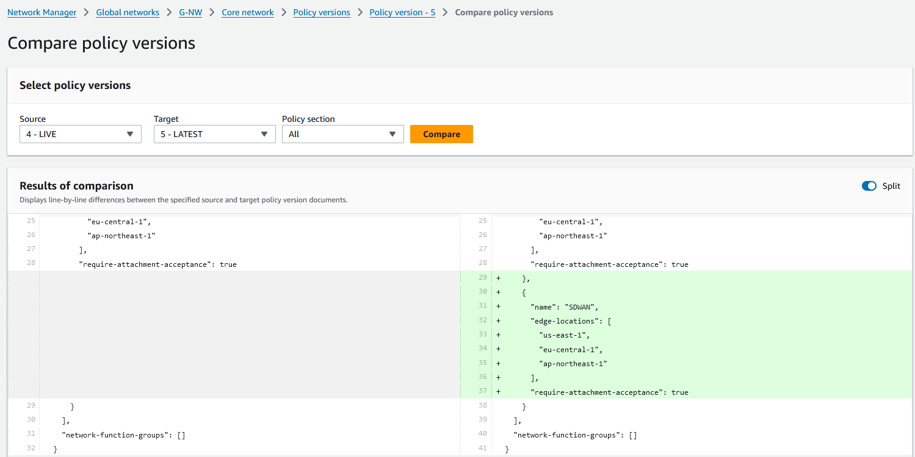
Task: Expand the Target version dropdown
Action: click(x=214, y=134)
